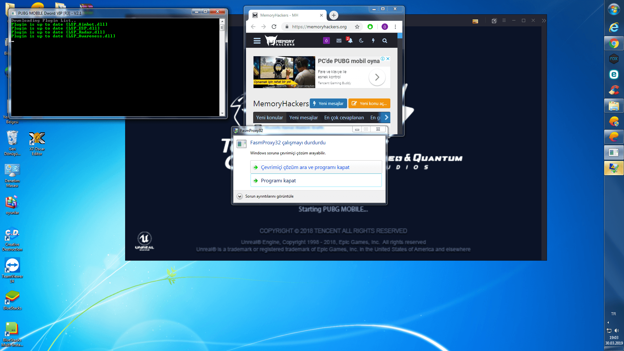This screenshot has width=624, height=351.
Task: Click the MemoryHackers logo in the site header
Action: [x=280, y=41]
